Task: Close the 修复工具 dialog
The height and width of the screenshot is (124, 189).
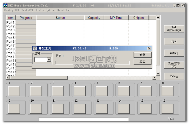Action: coord(149,48)
